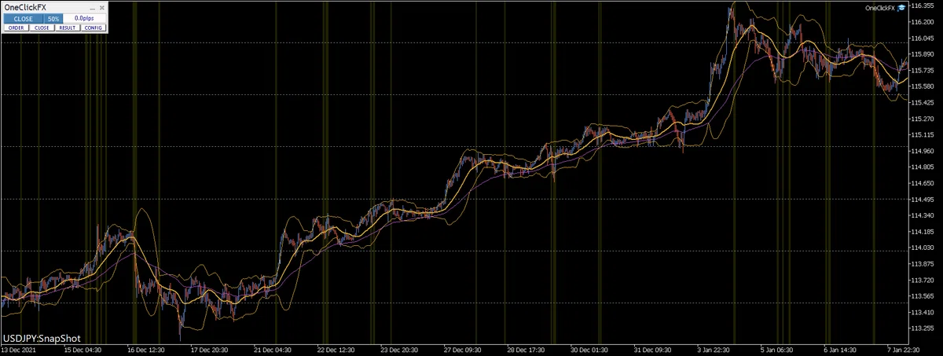Open the CONFIG tab in OneClickFX
The width and height of the screenshot is (943, 356).
point(94,28)
